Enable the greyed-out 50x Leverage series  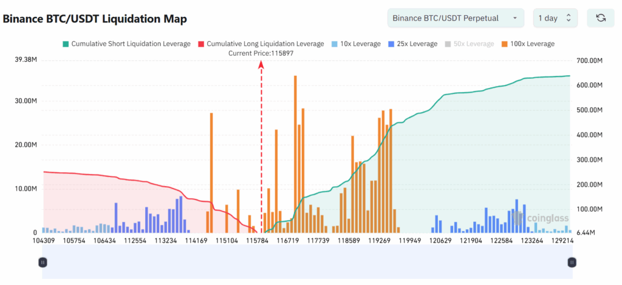(x=470, y=44)
